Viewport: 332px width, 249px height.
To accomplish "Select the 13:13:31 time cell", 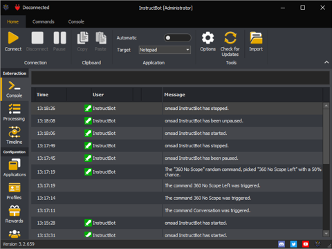I will (x=46, y=235).
